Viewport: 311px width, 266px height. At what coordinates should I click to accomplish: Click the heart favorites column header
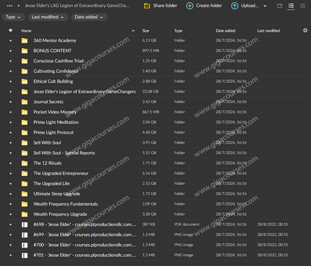[x=11, y=30]
